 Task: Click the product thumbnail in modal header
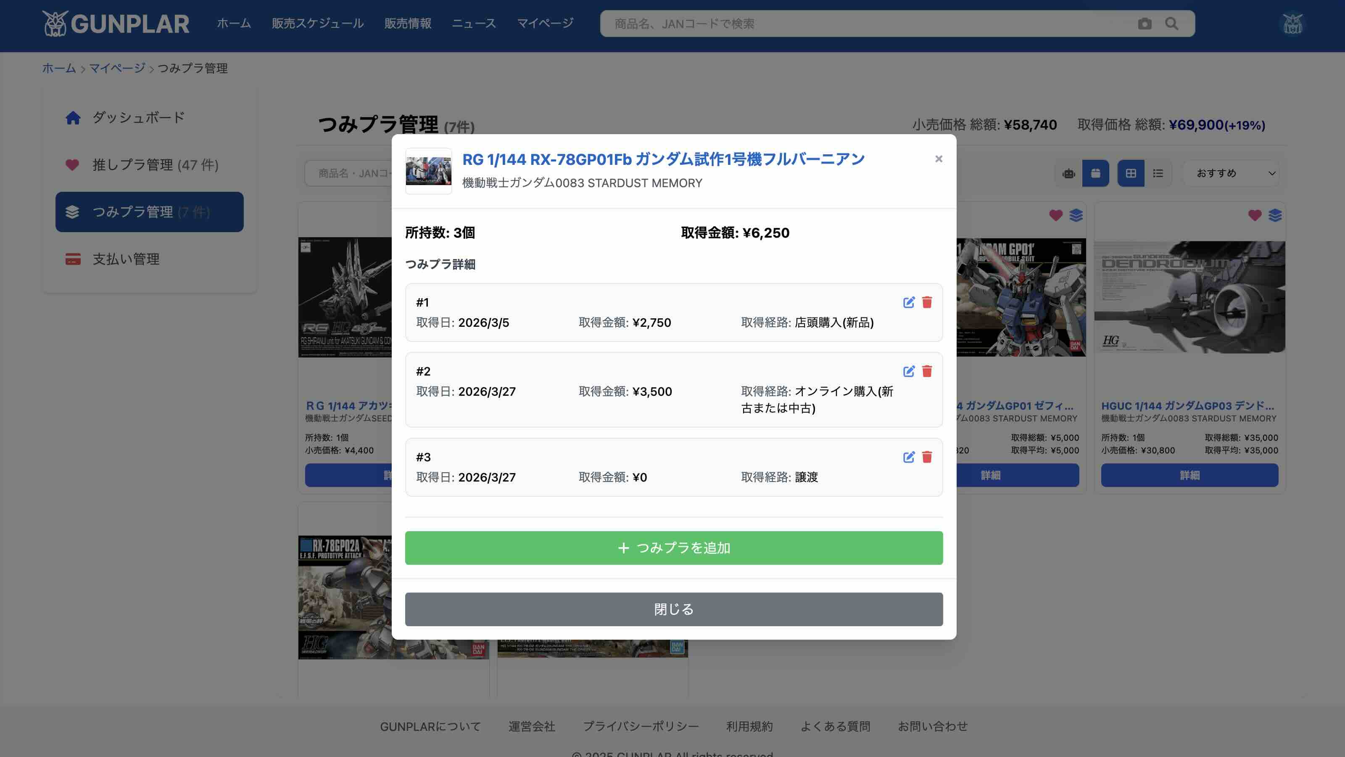428,171
